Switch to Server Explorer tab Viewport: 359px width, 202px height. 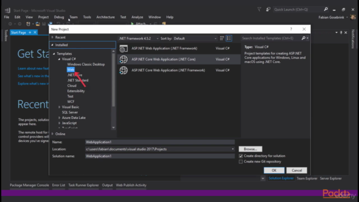click(331, 178)
